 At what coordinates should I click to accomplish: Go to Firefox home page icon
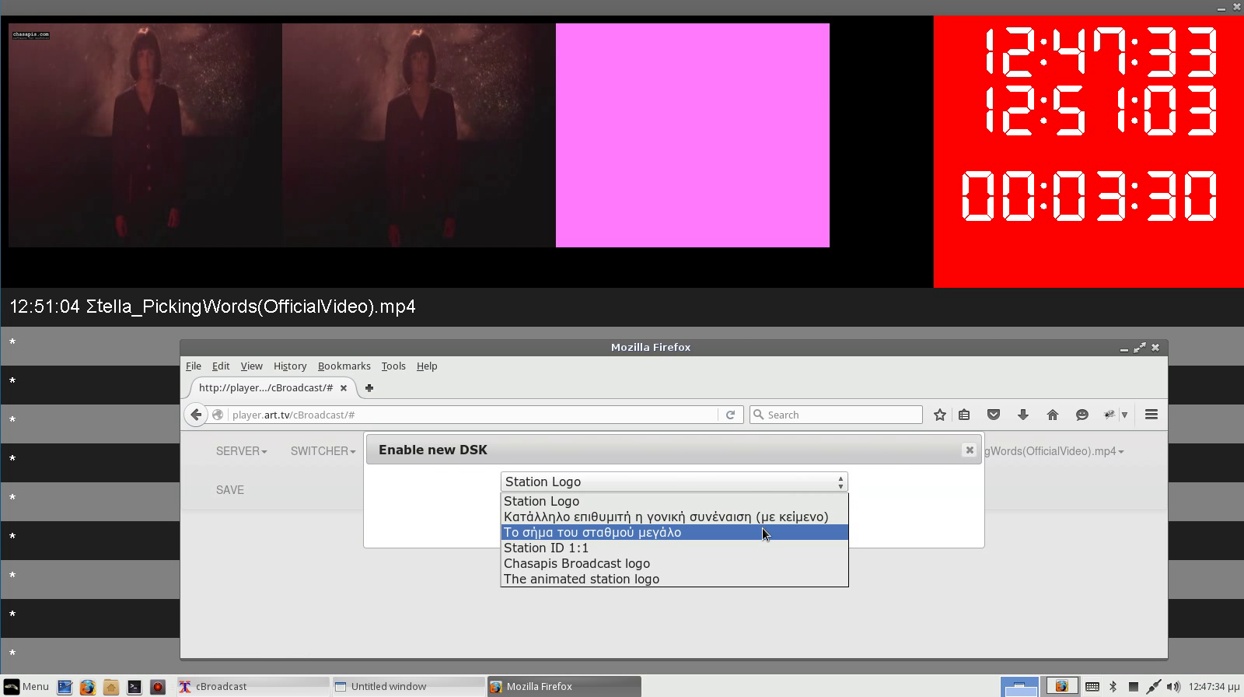[x=1053, y=415]
